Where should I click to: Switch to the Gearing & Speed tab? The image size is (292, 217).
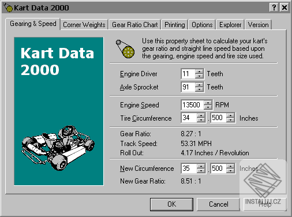click(x=33, y=24)
